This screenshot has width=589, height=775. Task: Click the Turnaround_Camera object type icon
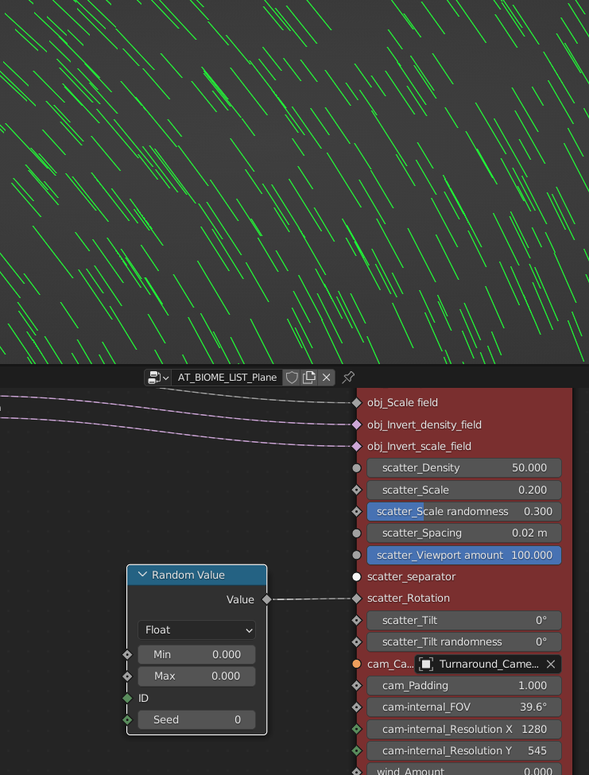tap(425, 665)
